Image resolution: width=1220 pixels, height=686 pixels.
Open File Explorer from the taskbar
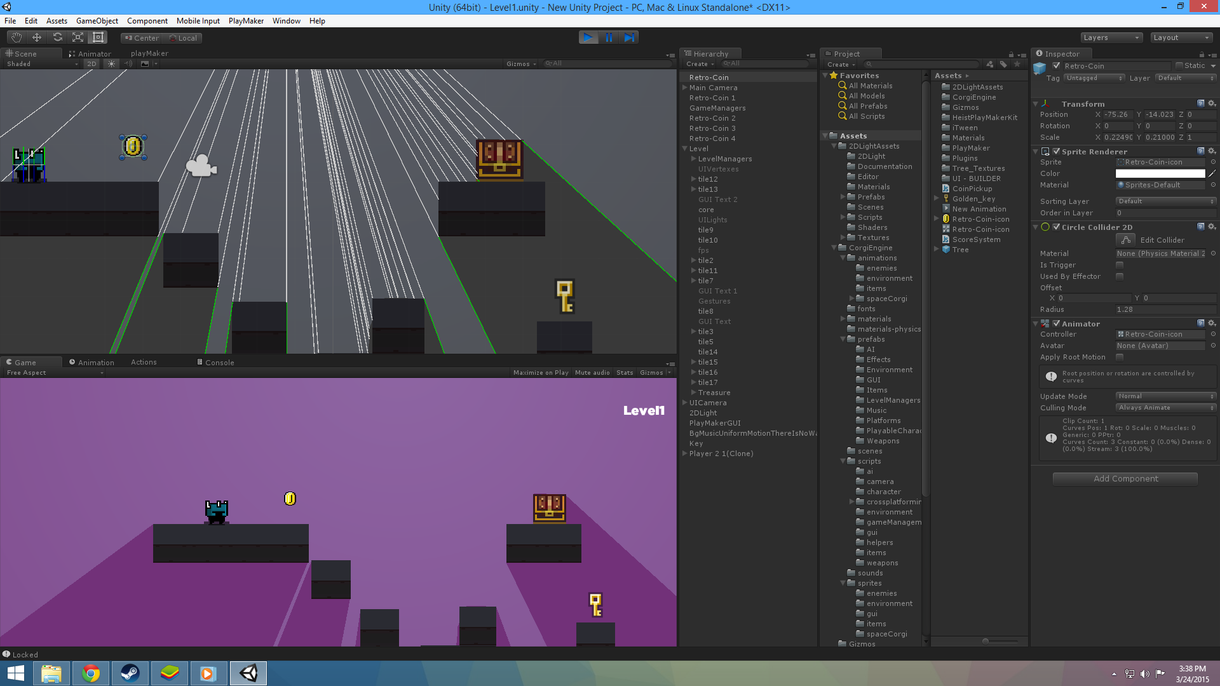point(51,673)
